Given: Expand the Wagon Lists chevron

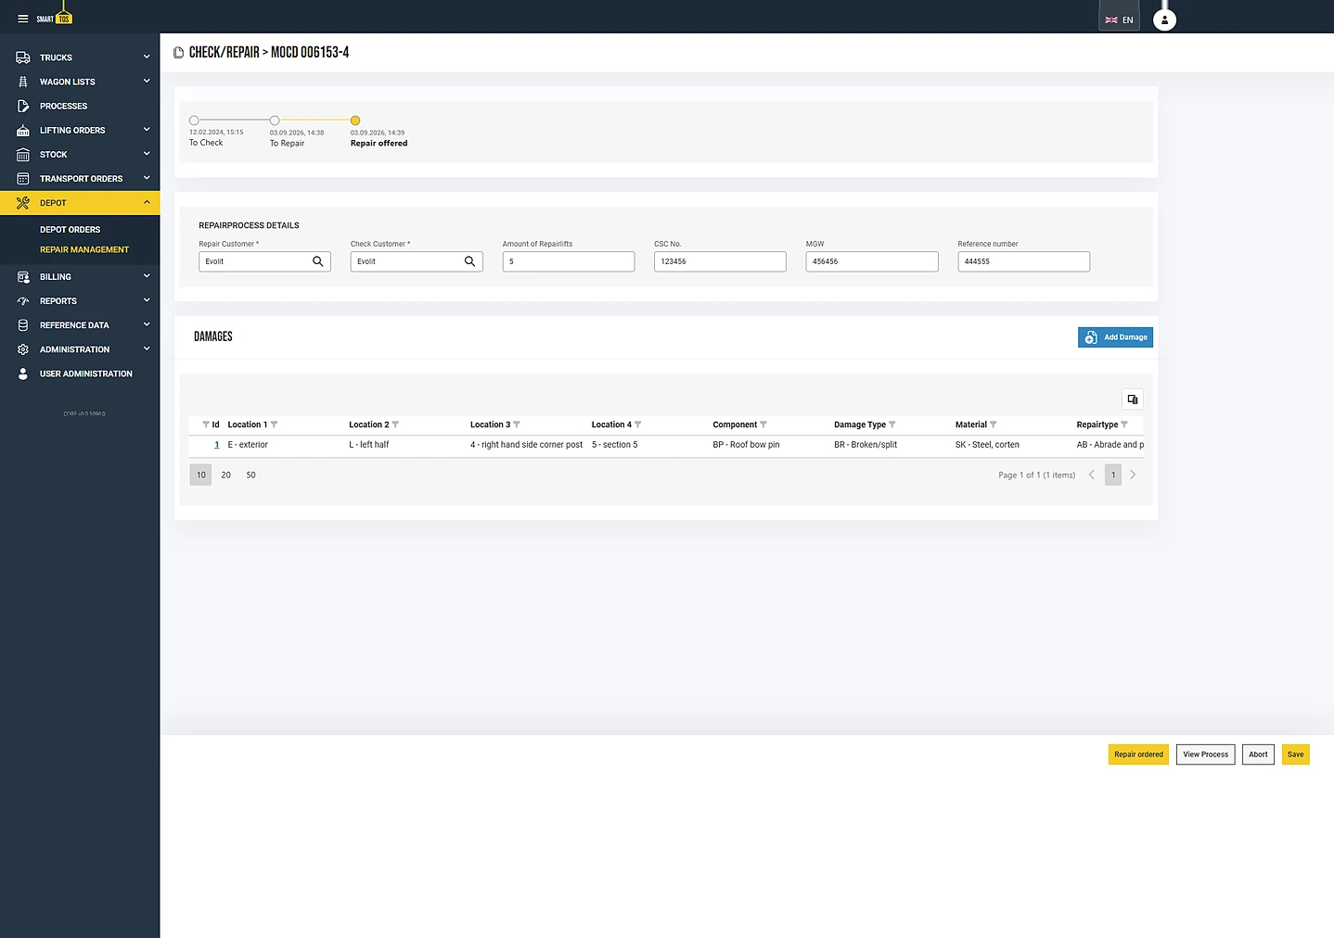Looking at the screenshot, I should point(147,81).
